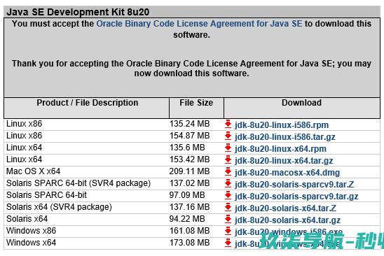Click download arrow icon in Windows x86 row

[228, 231]
